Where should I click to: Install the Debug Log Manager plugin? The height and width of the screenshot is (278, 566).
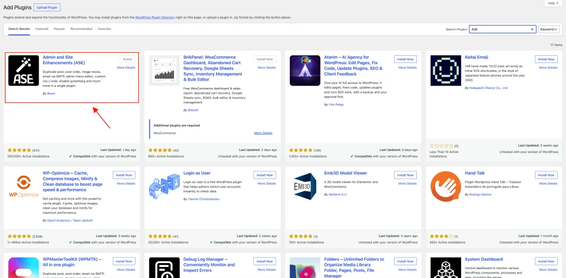click(x=265, y=261)
